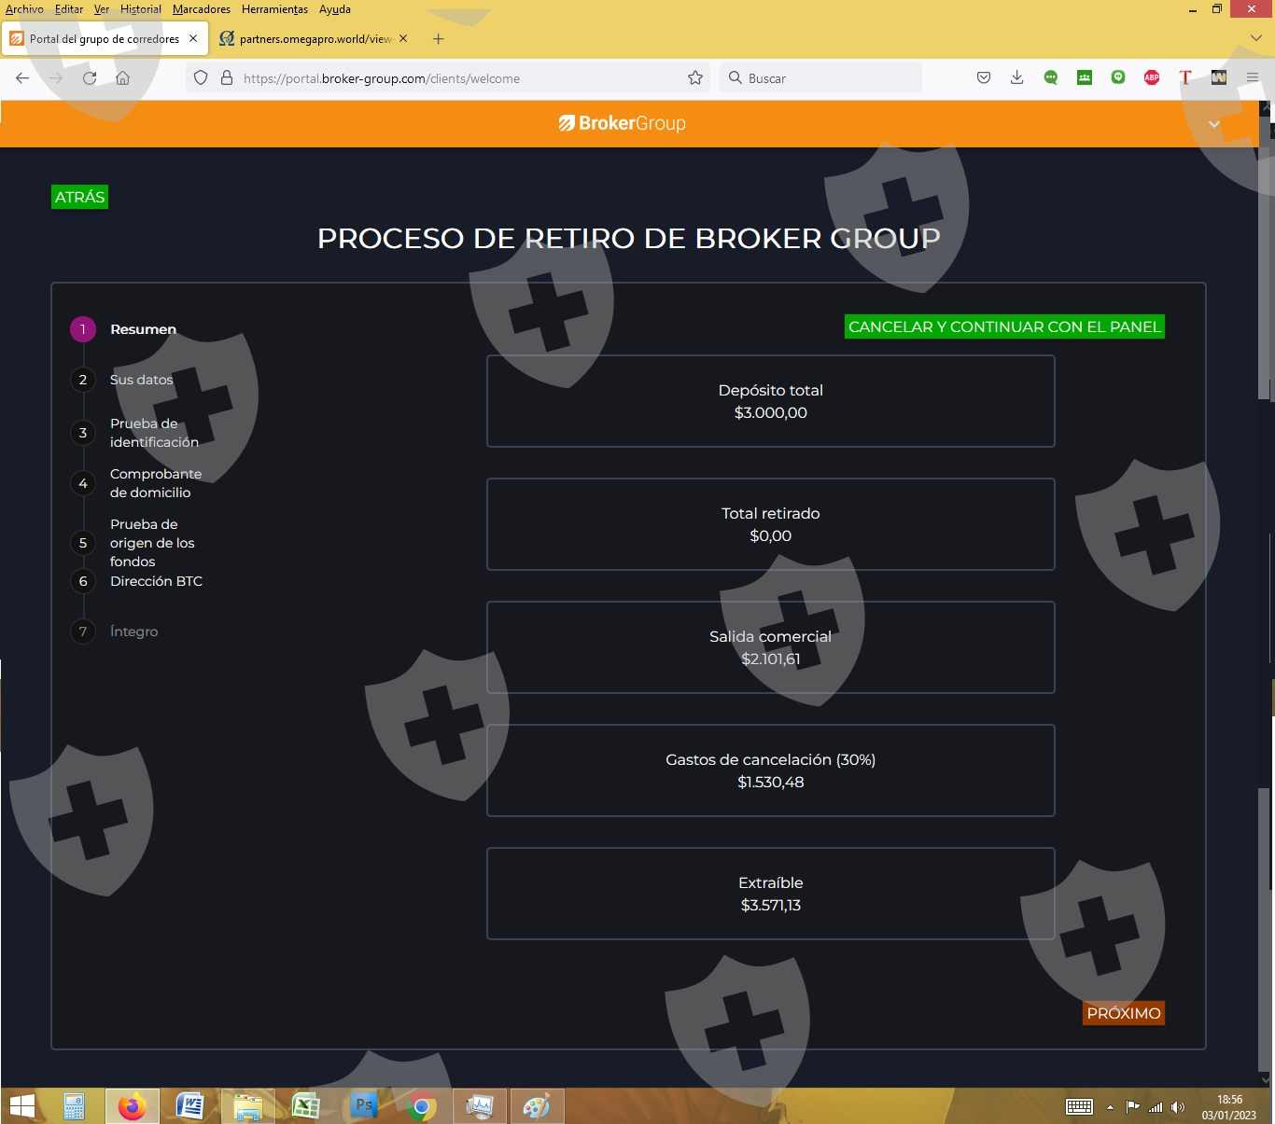The image size is (1275, 1124).
Task: Reload the page with the refresh icon
Action: pos(90,78)
